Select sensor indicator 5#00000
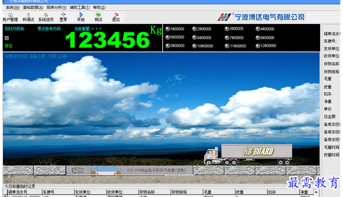 (x=175, y=37)
